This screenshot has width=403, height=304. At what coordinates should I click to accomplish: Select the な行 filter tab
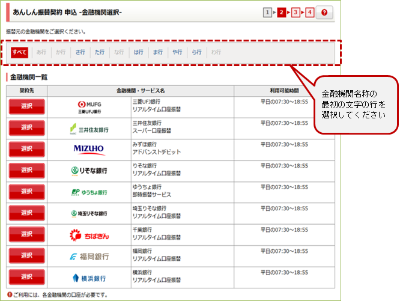click(x=119, y=52)
